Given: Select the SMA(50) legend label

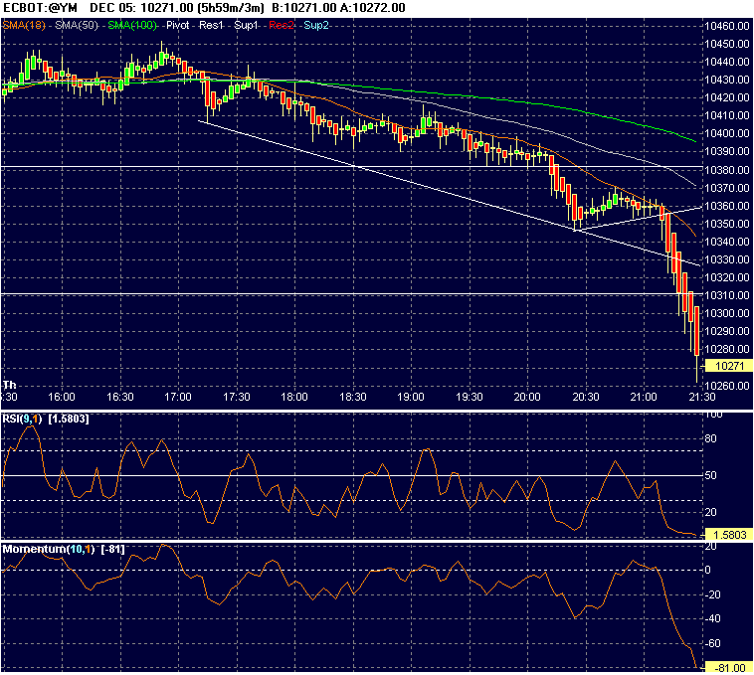Looking at the screenshot, I should (77, 25).
